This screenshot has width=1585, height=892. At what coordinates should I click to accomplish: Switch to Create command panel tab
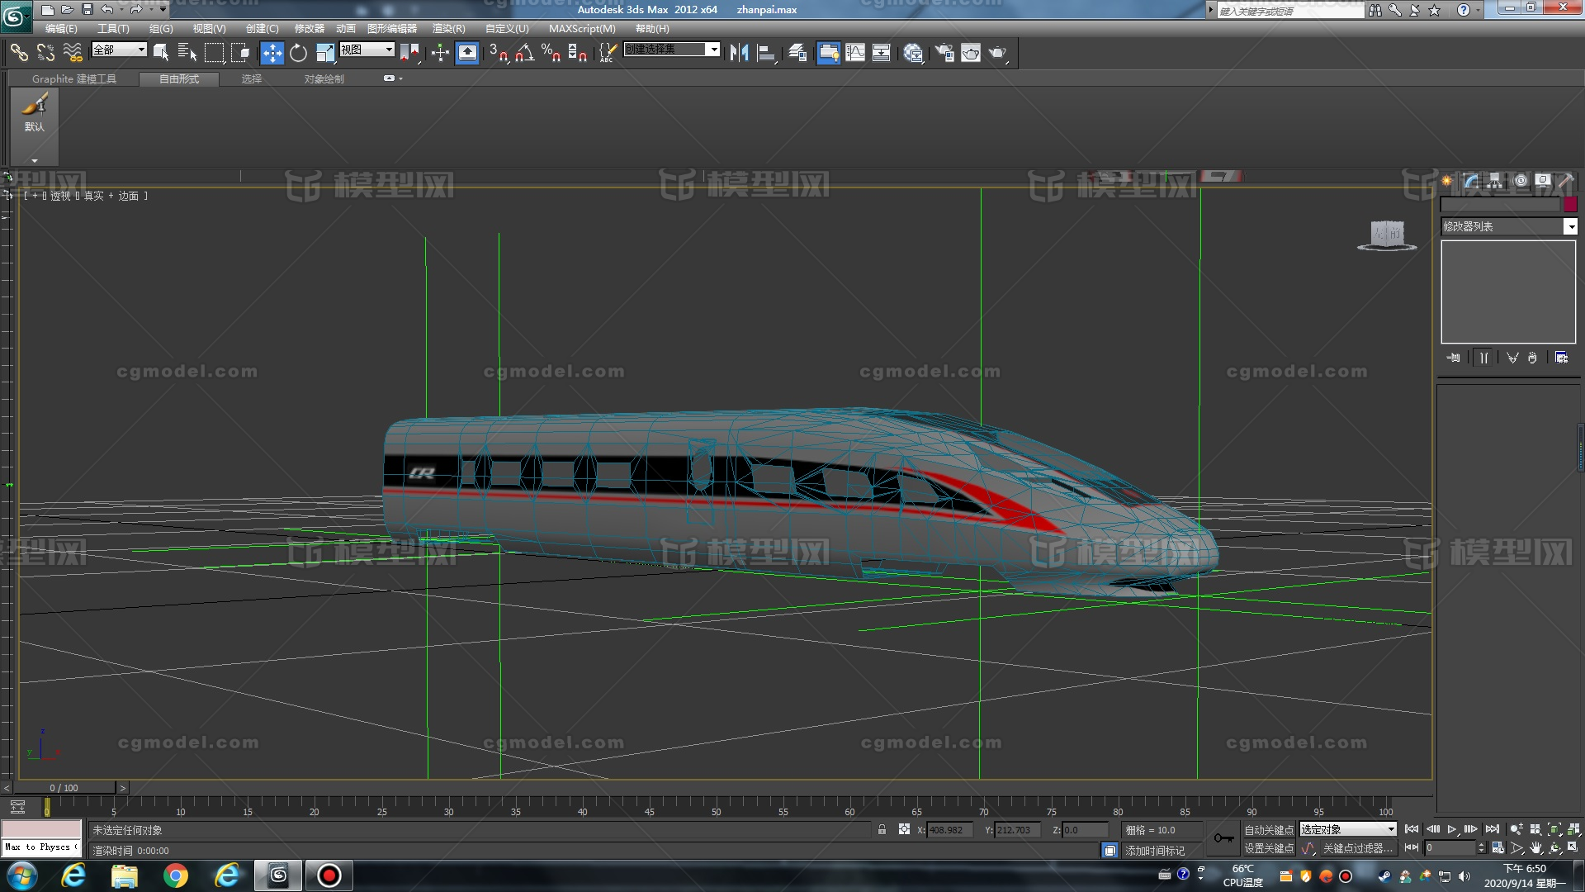pos(1446,180)
